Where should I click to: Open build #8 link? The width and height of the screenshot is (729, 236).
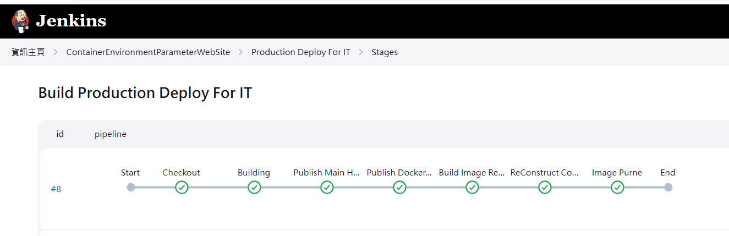pyautogui.click(x=56, y=189)
